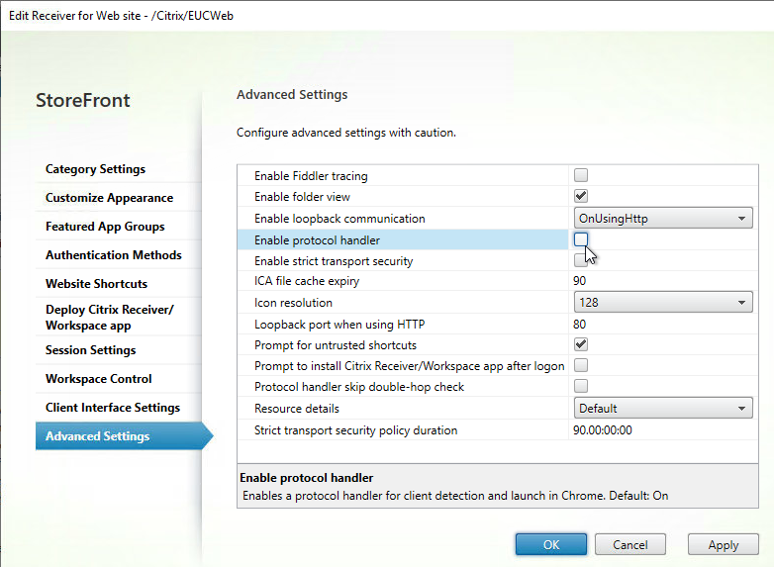
Task: Select Protocol handler skip double-hop check label
Action: [x=359, y=387]
